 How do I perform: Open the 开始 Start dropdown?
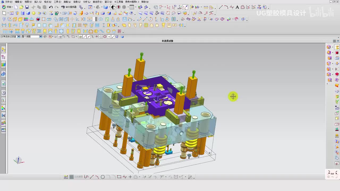(x=7, y=7)
